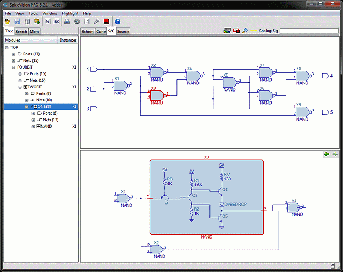The width and height of the screenshot is (343, 272).
Task: Click the wrench settings icon
Action: pyautogui.click(x=97, y=21)
